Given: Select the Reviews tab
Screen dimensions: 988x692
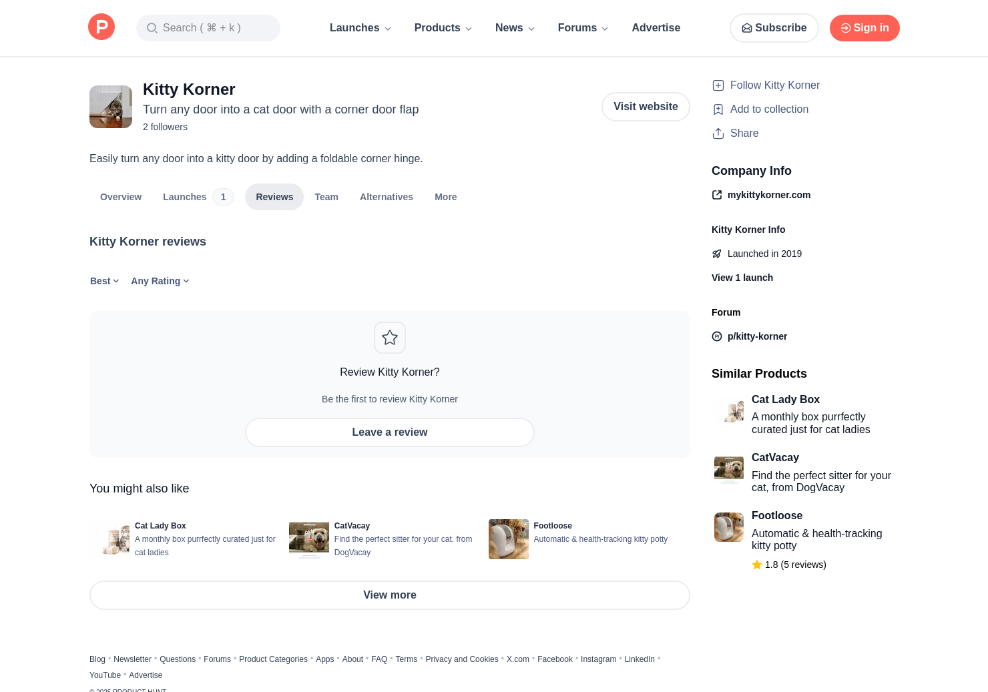Looking at the screenshot, I should 274,197.
